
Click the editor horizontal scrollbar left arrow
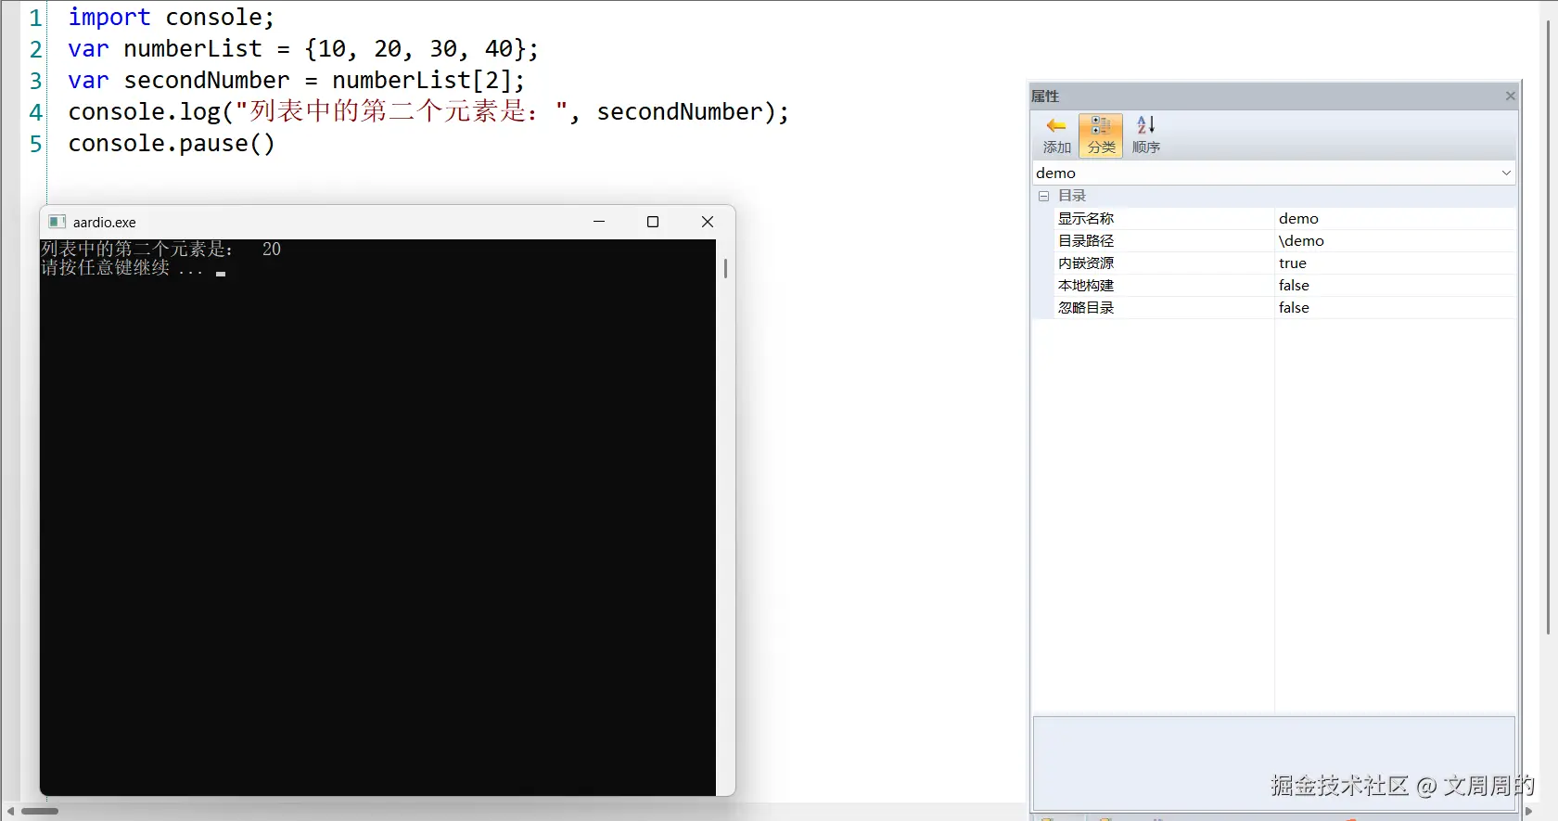10,812
